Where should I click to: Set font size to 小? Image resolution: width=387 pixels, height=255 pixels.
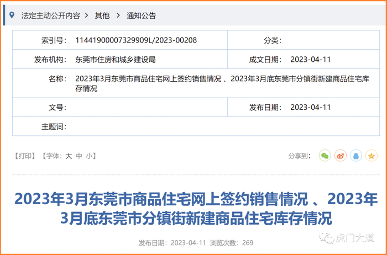point(89,156)
